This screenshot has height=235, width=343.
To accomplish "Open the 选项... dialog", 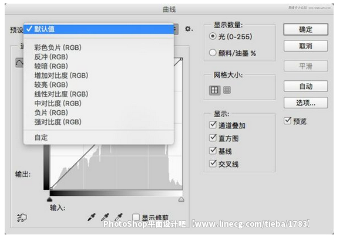I will pos(305,103).
